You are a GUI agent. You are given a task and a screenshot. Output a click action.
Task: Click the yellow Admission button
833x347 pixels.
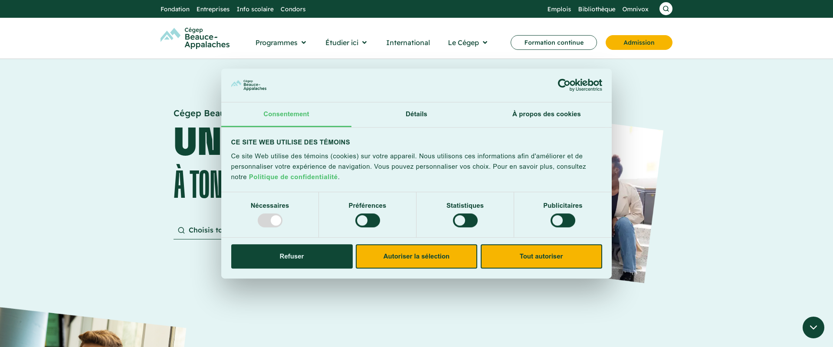click(639, 43)
